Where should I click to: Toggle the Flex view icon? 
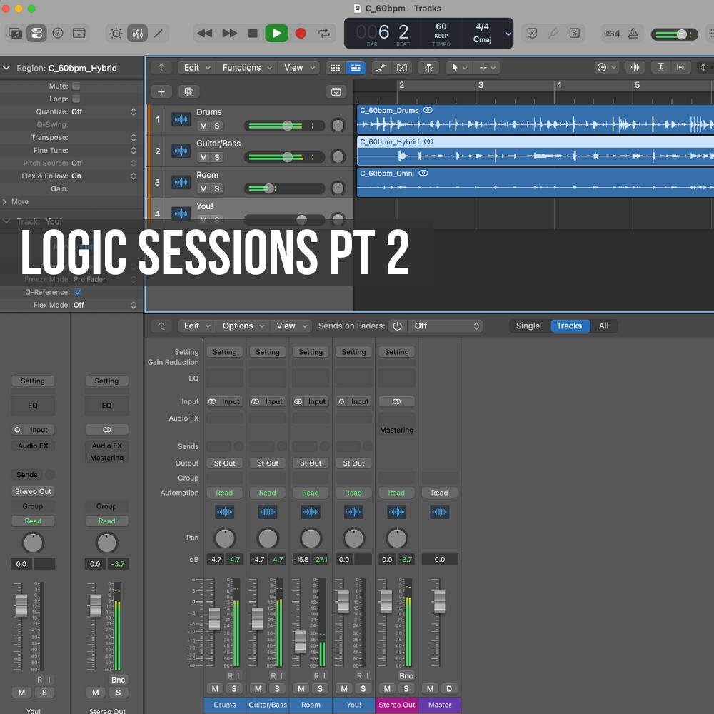click(x=402, y=68)
